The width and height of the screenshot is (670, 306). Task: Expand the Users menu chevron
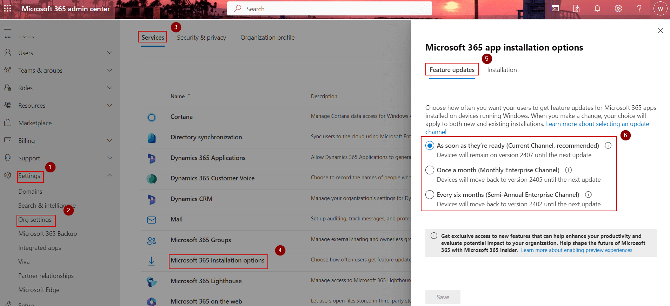tap(110, 53)
